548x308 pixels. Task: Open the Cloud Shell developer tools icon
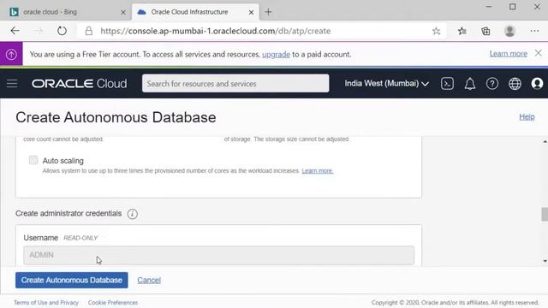pyautogui.click(x=447, y=84)
